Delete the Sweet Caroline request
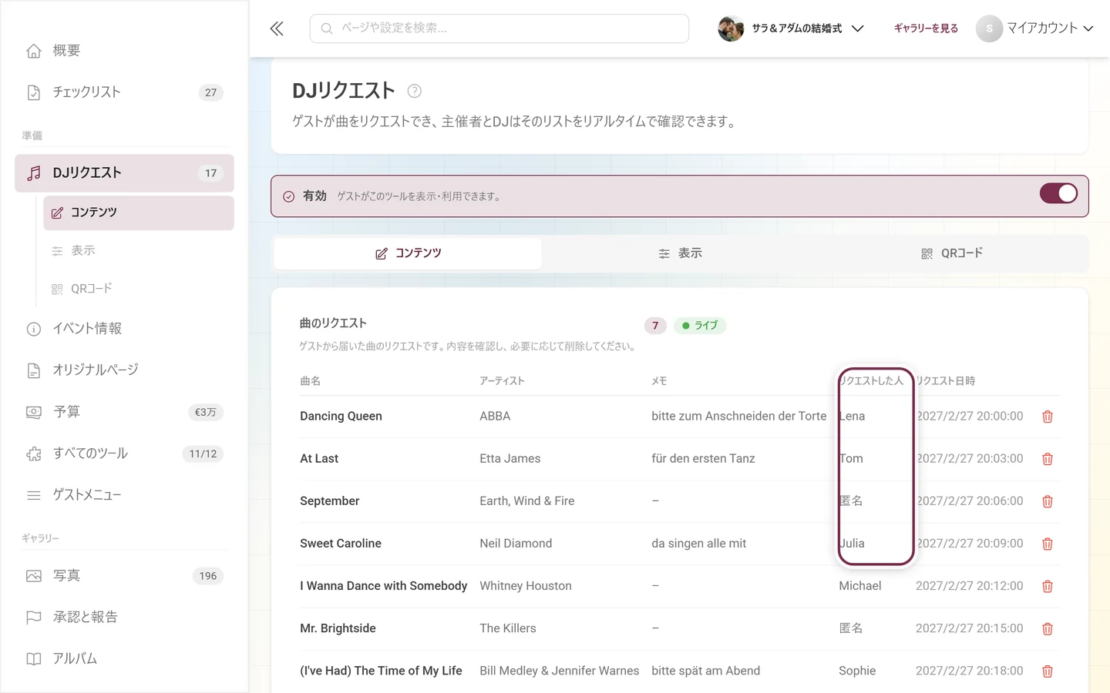The image size is (1110, 693). pos(1048,544)
